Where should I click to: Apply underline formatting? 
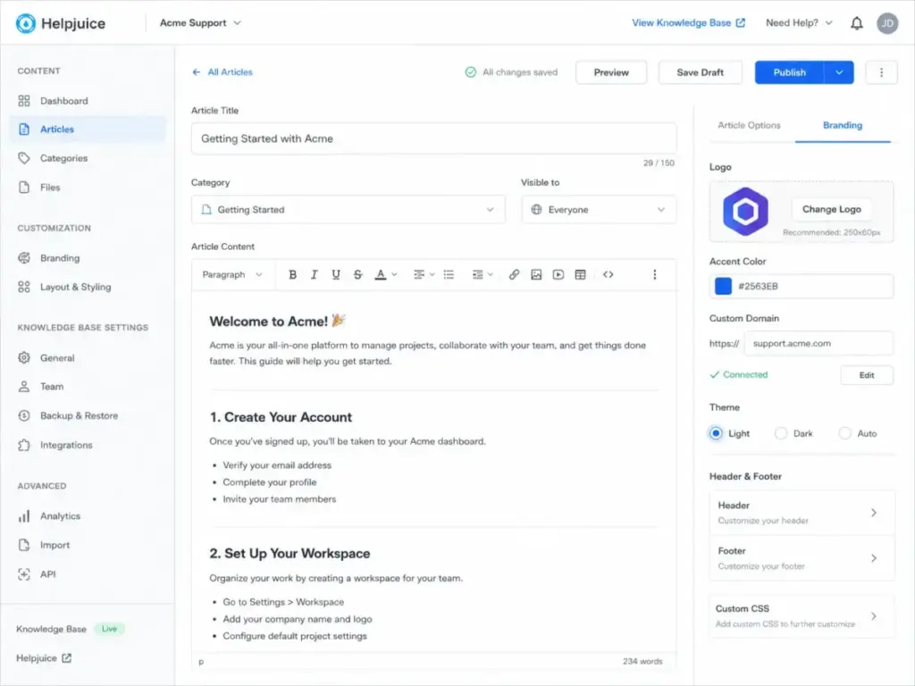pyautogui.click(x=336, y=275)
